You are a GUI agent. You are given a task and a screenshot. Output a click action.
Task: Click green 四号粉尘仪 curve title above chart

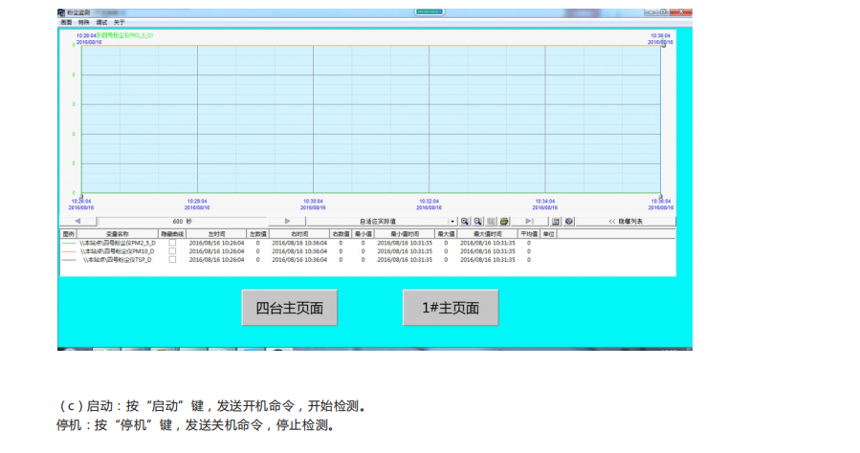click(124, 35)
